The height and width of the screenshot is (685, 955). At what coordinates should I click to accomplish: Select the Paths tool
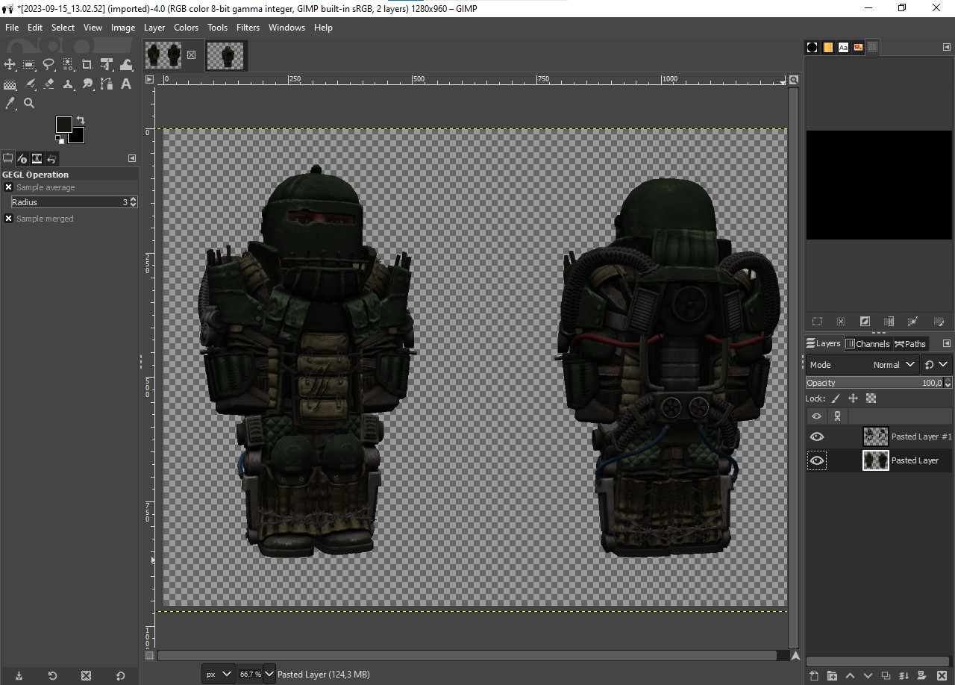(x=107, y=84)
